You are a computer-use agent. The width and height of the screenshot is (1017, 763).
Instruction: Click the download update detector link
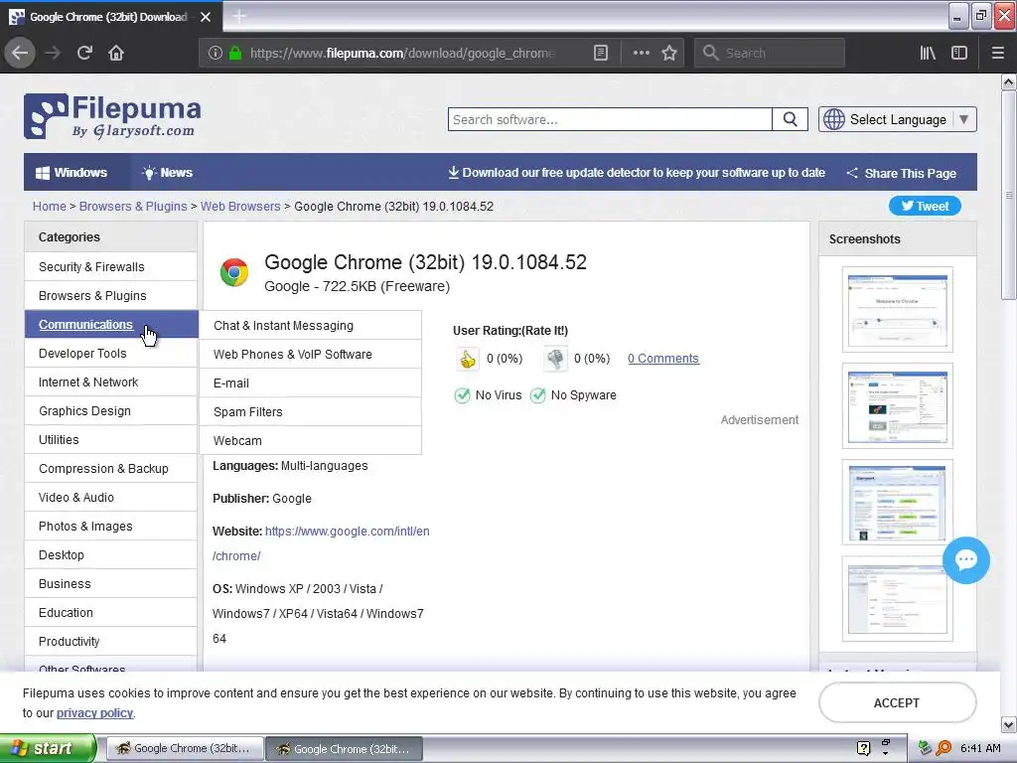point(637,173)
